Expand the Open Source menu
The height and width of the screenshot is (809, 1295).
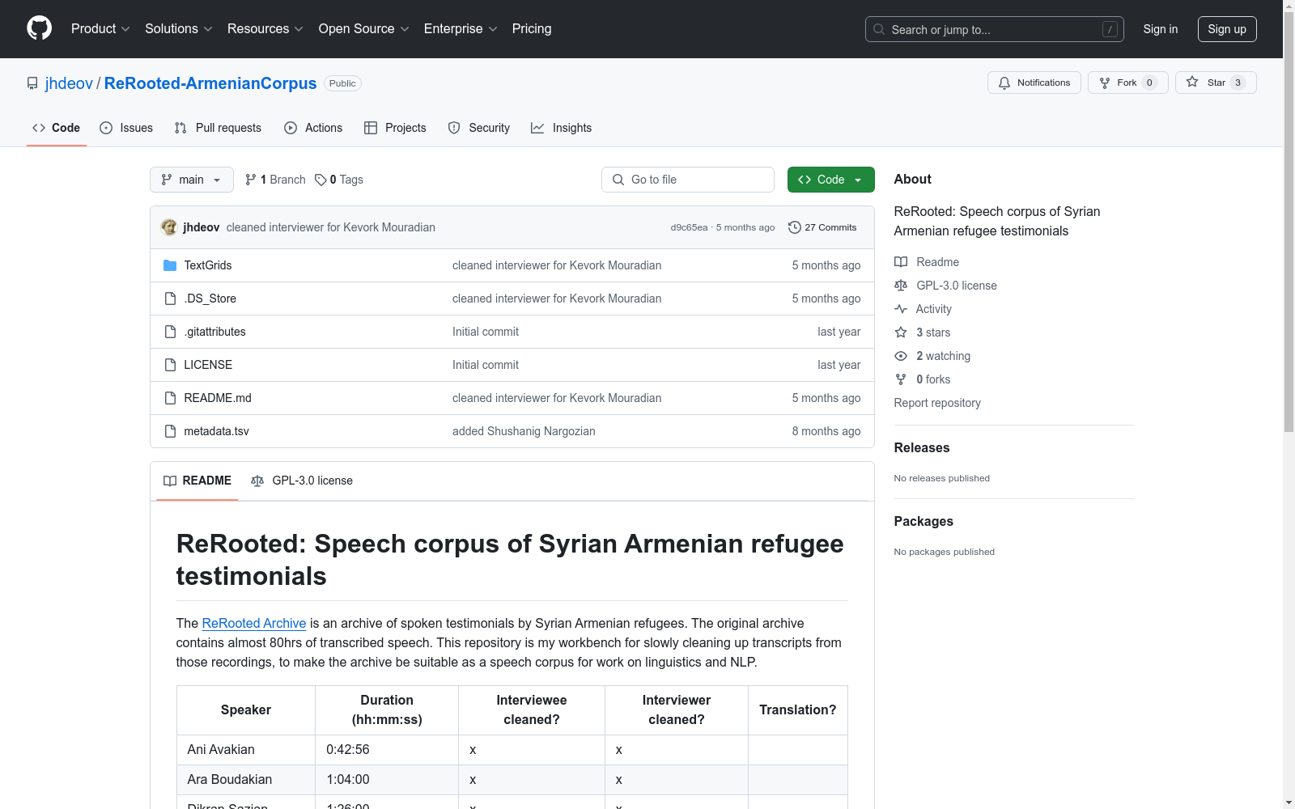click(364, 28)
